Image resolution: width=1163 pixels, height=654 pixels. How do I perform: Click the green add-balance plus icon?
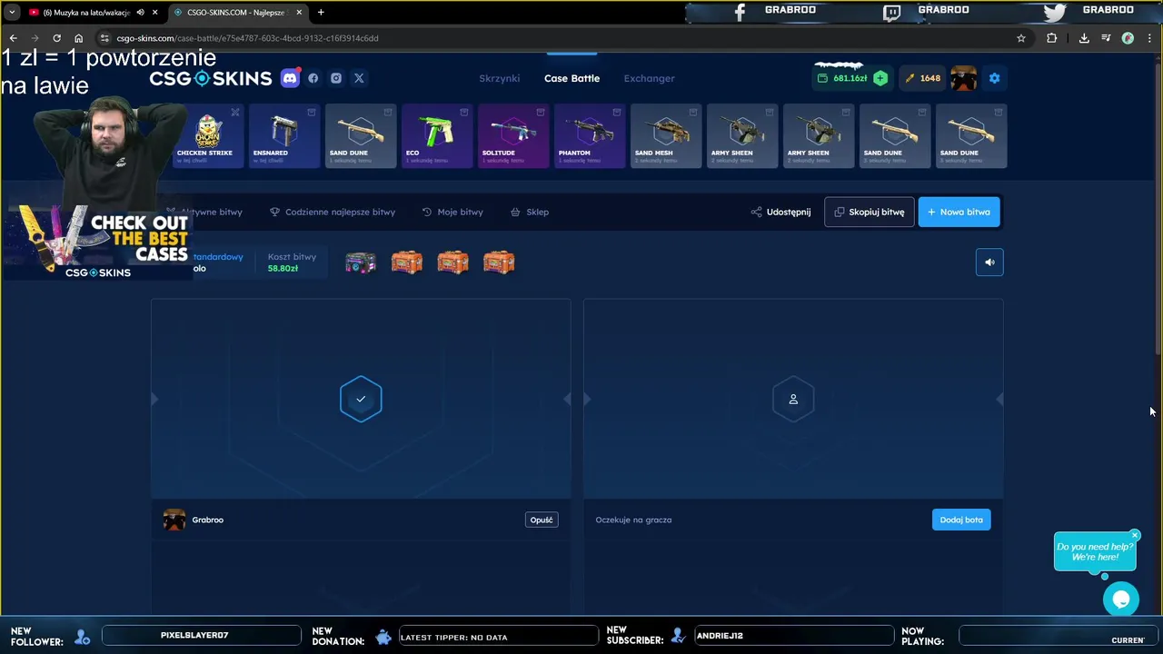pyautogui.click(x=880, y=78)
